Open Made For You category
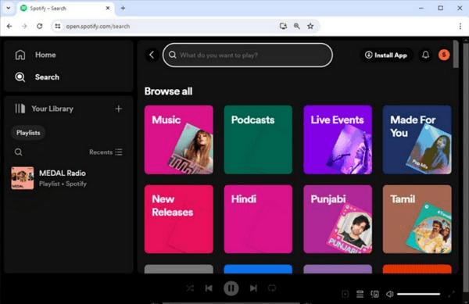This screenshot has height=304, width=469. pos(417,140)
